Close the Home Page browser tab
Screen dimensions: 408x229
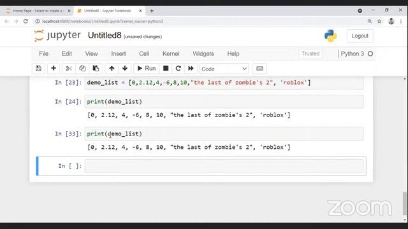(69, 11)
